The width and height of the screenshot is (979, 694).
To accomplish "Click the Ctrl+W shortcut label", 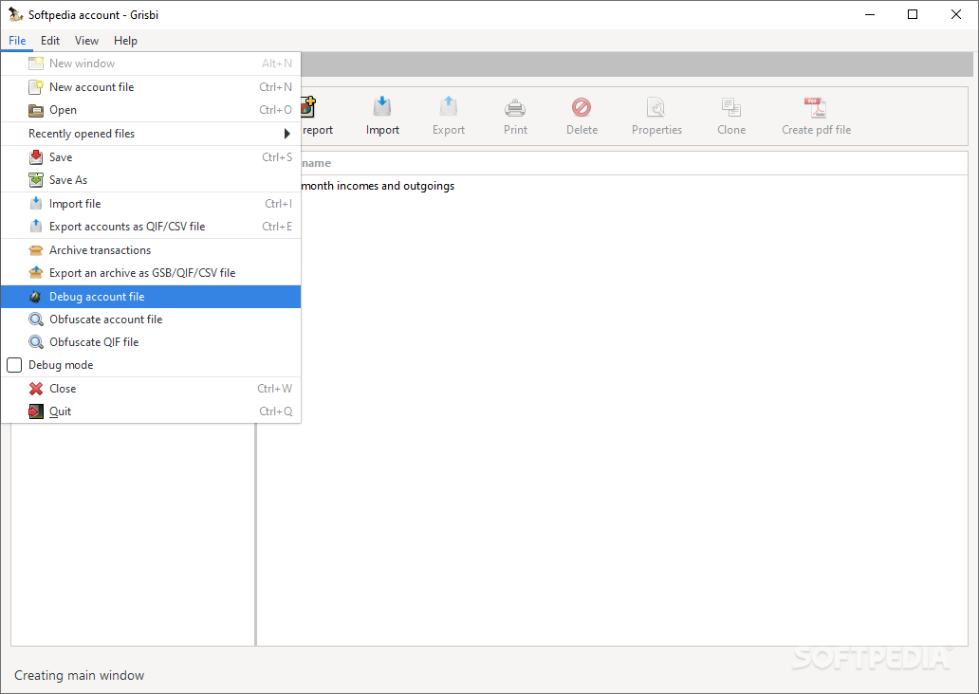I will pos(275,389).
